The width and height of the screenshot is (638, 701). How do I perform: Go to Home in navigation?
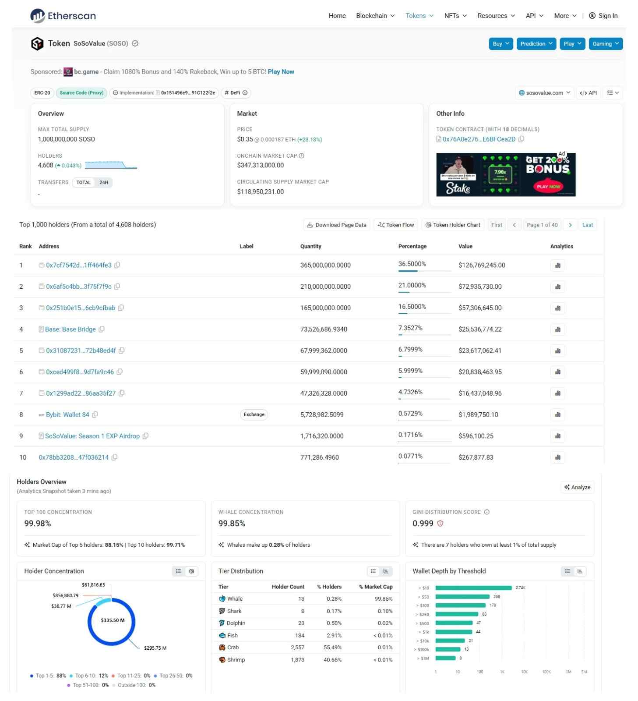pos(337,16)
